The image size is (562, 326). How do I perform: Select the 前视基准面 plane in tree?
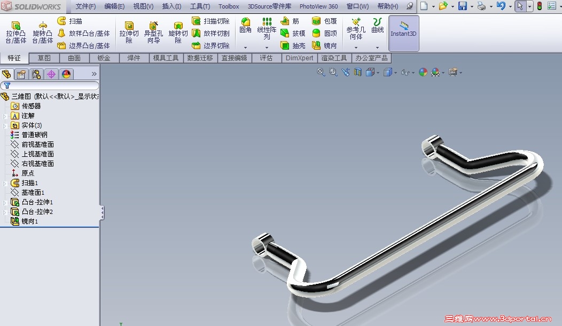click(32, 145)
